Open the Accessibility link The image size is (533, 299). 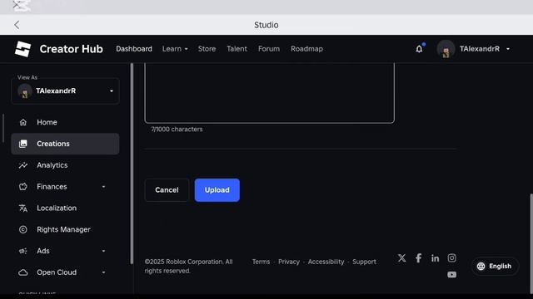pyautogui.click(x=326, y=262)
